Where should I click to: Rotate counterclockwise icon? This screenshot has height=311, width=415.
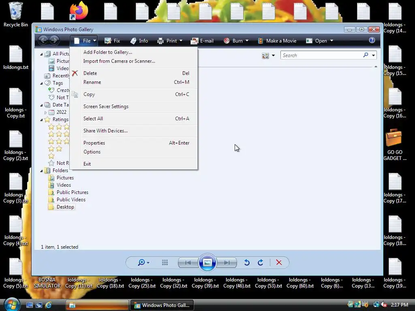[247, 262]
